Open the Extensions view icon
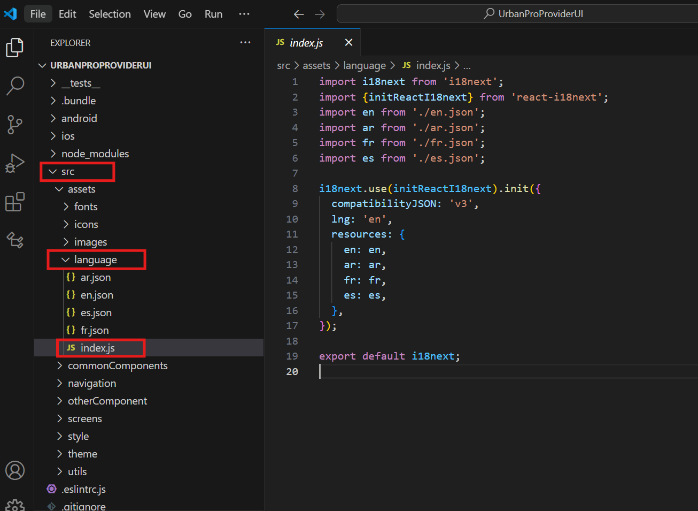698x511 pixels. click(x=15, y=202)
